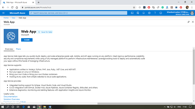Click the horizontal scrollbar at the bottom
Viewport: 195px width, 109px height.
point(145,103)
